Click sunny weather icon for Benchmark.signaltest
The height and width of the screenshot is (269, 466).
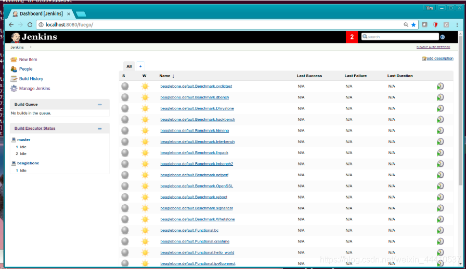(145, 208)
